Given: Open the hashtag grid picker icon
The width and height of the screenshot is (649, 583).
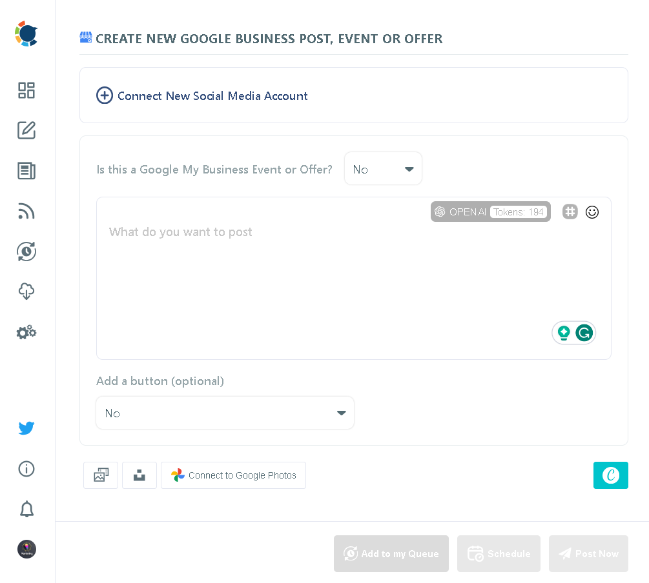Looking at the screenshot, I should 570,212.
